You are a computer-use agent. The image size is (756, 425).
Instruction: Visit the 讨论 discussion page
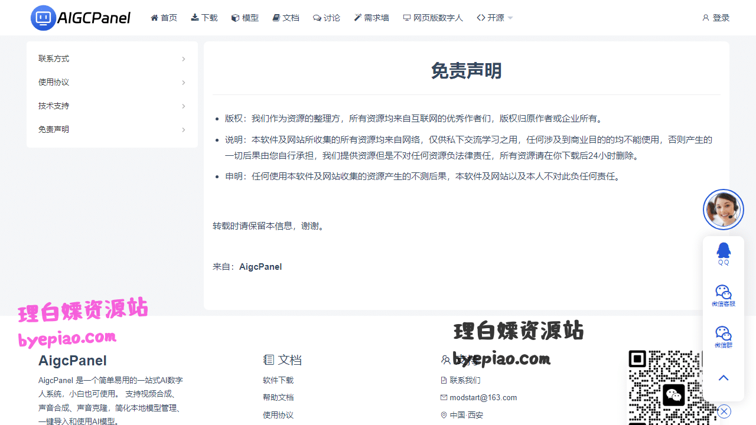coord(327,18)
